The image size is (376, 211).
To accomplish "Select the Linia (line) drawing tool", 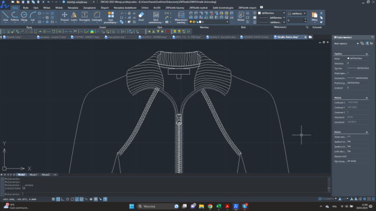I will click(x=6, y=16).
